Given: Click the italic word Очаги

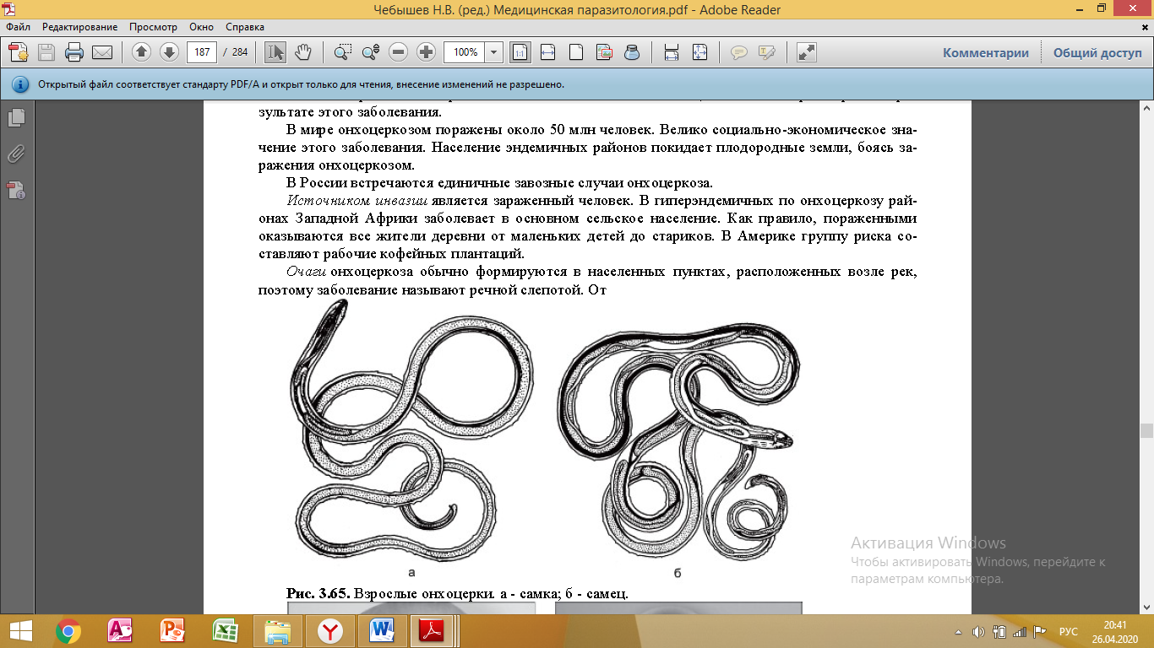Looking at the screenshot, I should [307, 273].
